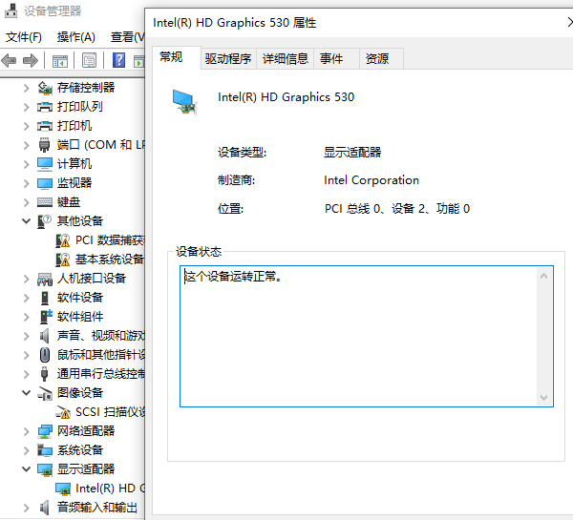The width and height of the screenshot is (573, 520).
Task: Click the 计算机 monitor icon
Action: [45, 164]
